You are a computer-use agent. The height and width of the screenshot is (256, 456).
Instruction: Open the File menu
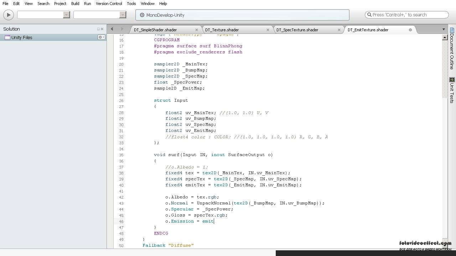point(5,4)
